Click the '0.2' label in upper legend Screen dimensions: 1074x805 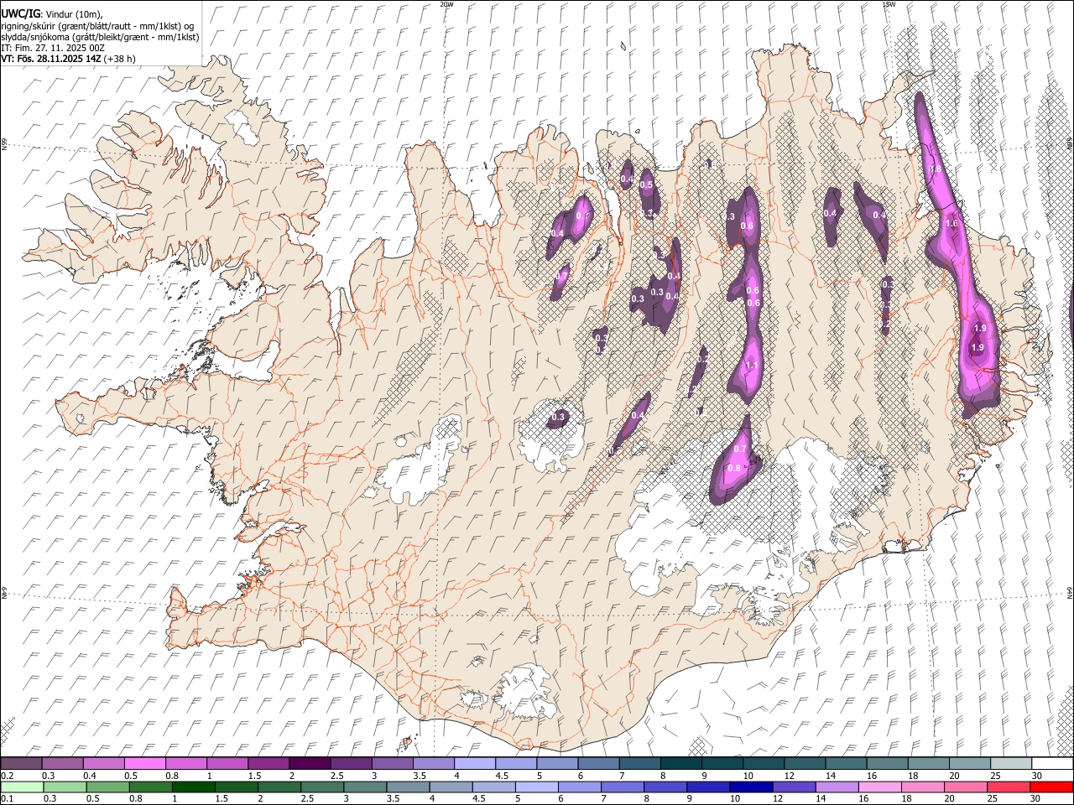(6, 776)
